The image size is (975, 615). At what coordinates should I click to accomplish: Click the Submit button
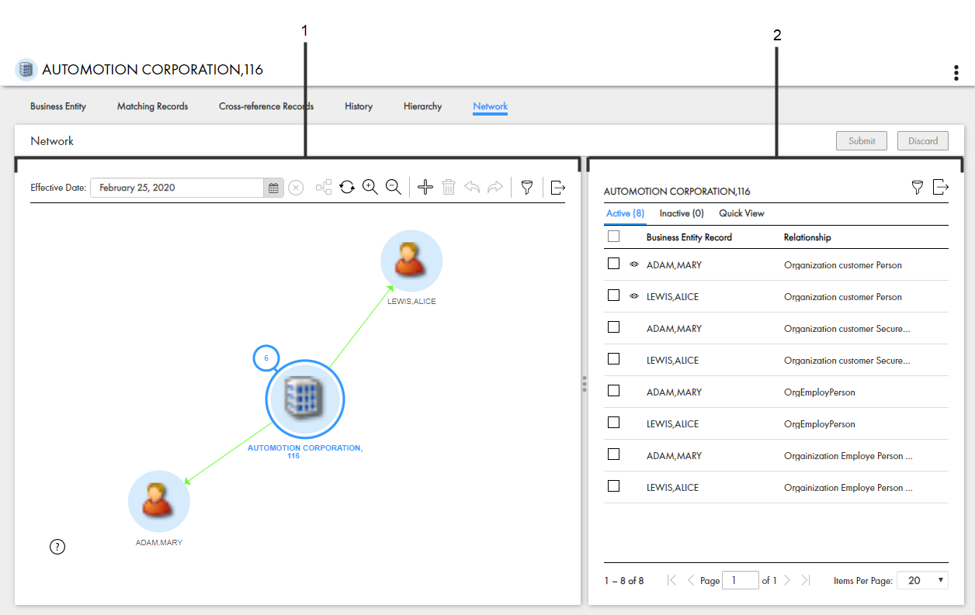point(862,140)
